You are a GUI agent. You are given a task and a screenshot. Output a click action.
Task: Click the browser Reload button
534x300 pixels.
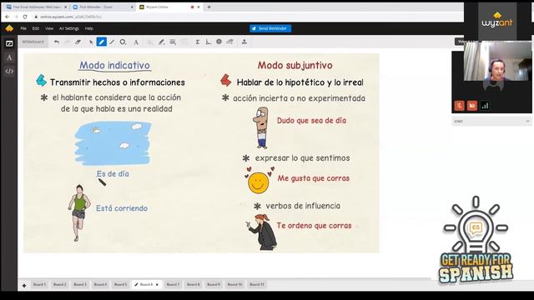[x=25, y=17]
